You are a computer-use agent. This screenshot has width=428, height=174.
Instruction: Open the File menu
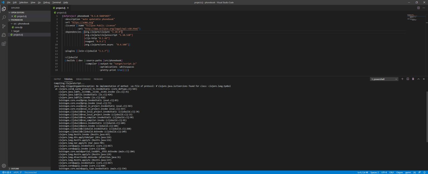click(x=9, y=2)
